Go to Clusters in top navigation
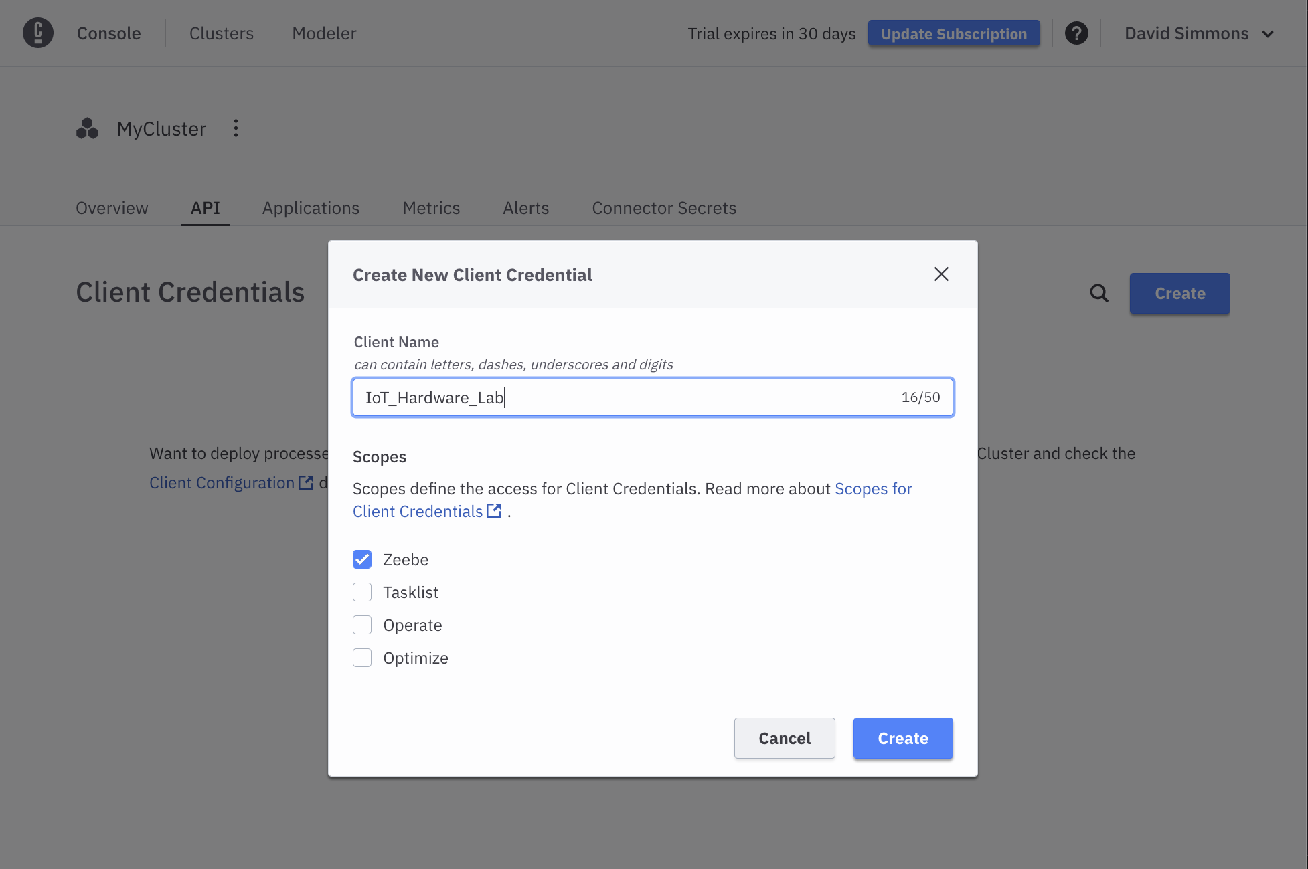This screenshot has width=1308, height=869. pos(222,33)
